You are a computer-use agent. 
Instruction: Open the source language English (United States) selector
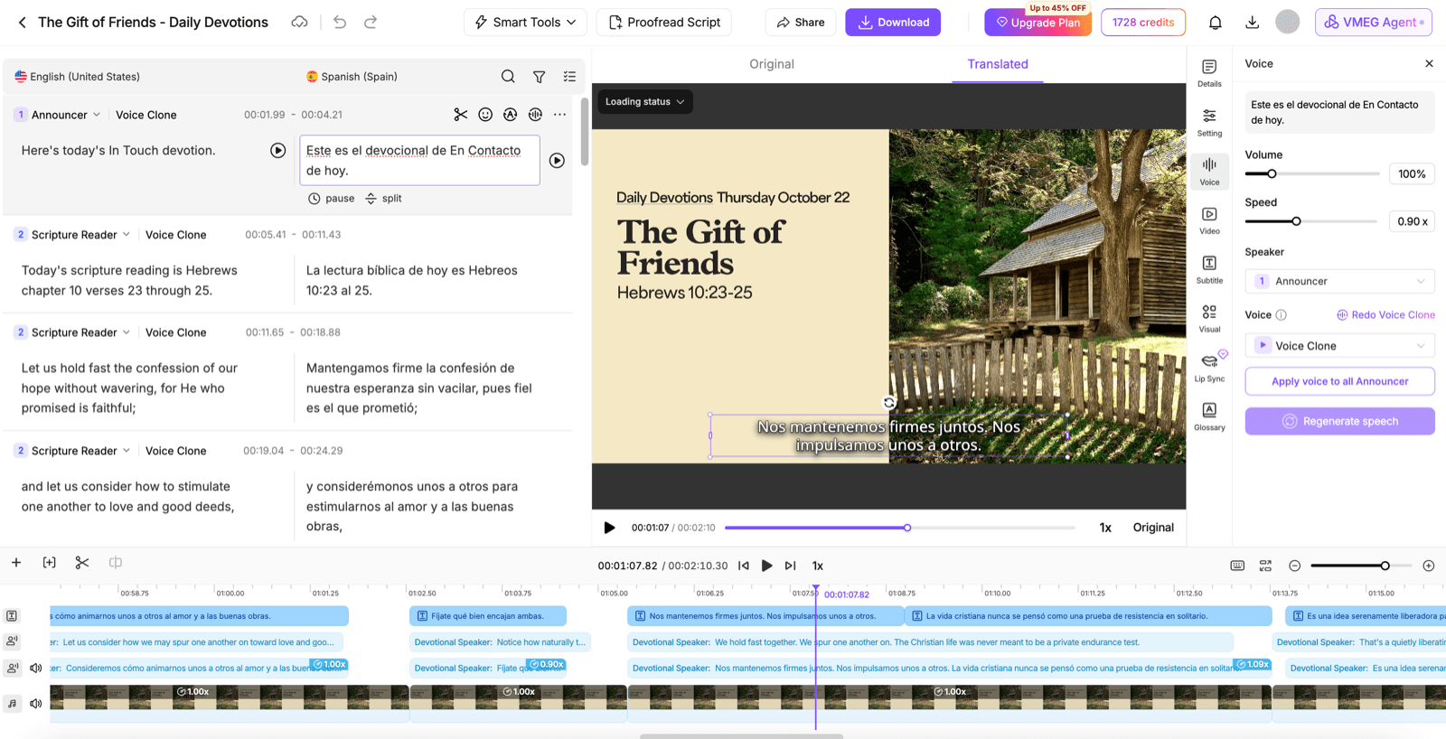point(78,77)
